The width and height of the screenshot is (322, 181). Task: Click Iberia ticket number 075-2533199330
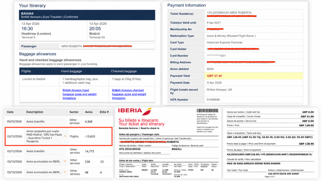(130, 149)
